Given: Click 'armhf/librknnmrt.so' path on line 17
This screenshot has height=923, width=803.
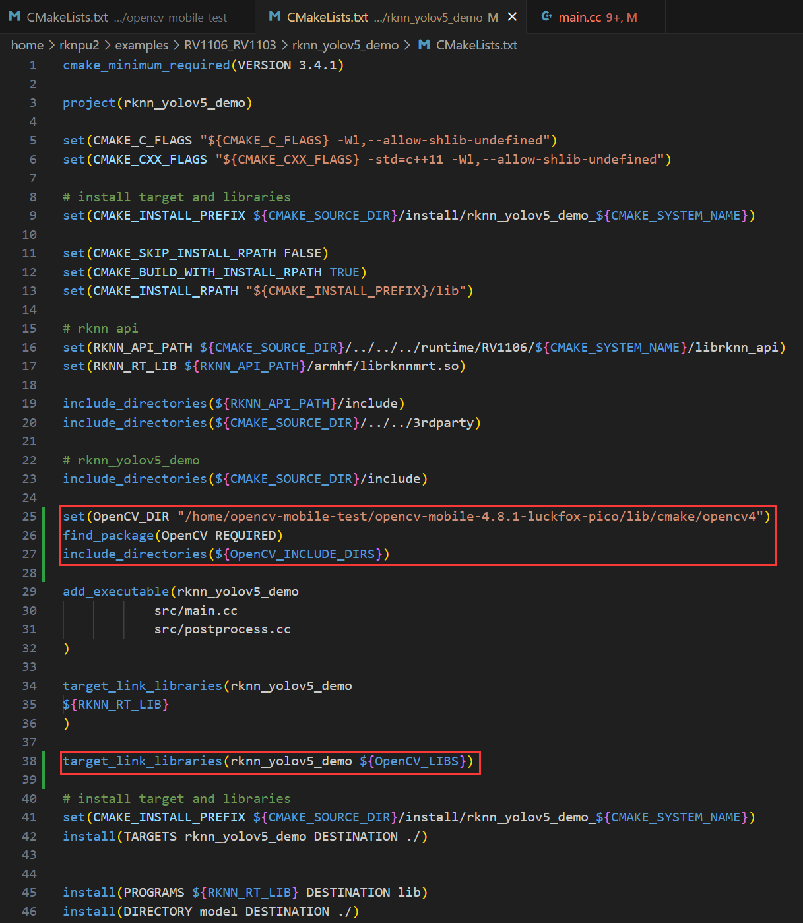Looking at the screenshot, I should click(x=386, y=366).
